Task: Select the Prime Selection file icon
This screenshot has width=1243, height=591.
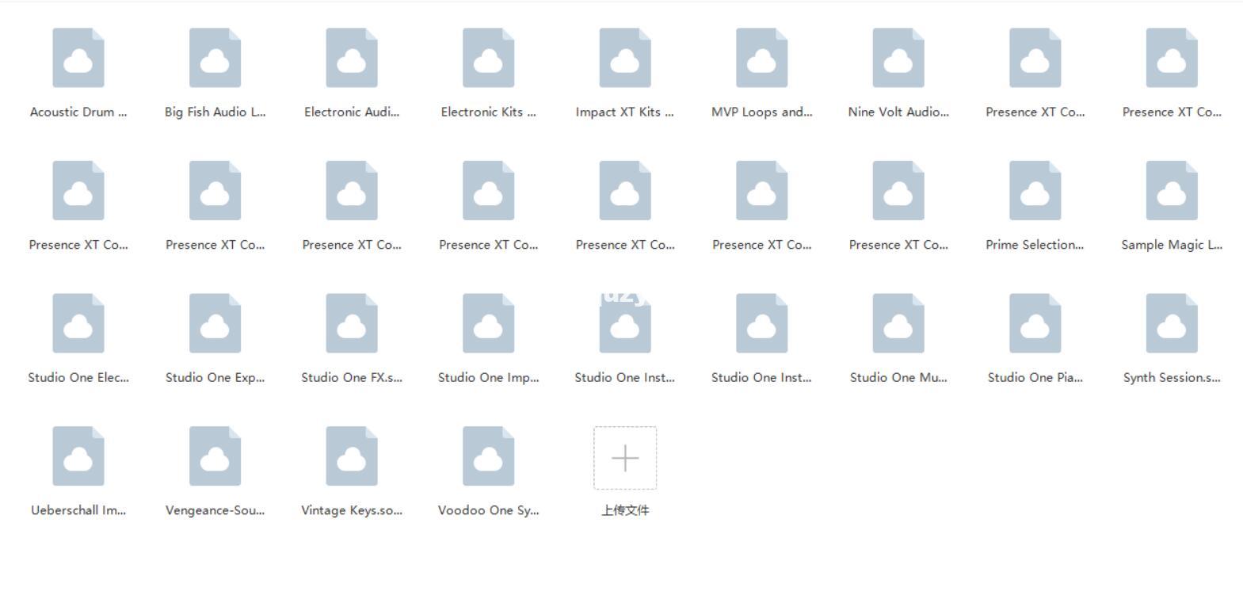Action: [1035, 191]
